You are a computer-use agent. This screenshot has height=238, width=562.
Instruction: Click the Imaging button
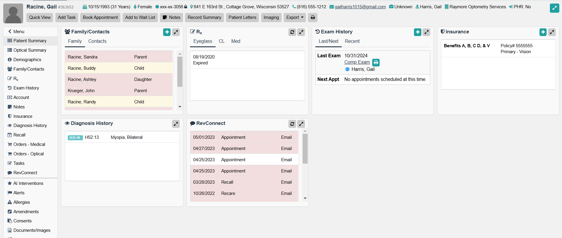tap(271, 17)
